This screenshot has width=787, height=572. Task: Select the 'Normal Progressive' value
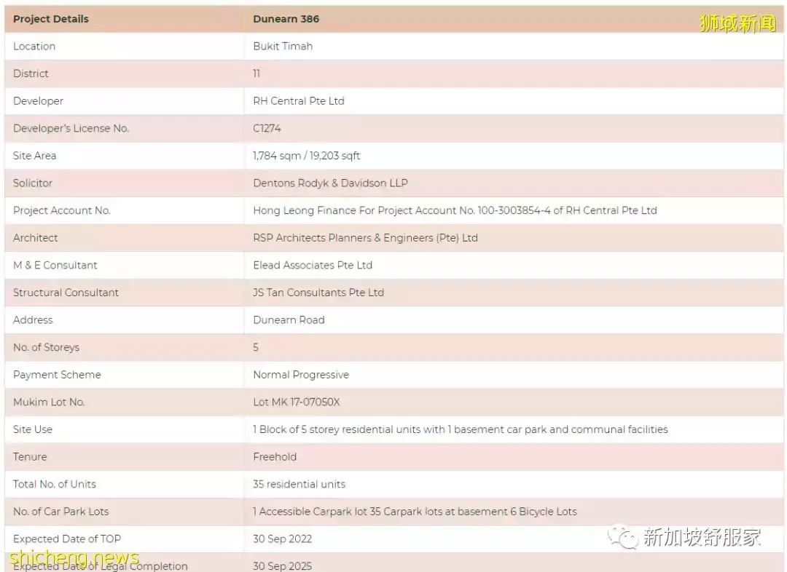pyautogui.click(x=301, y=375)
